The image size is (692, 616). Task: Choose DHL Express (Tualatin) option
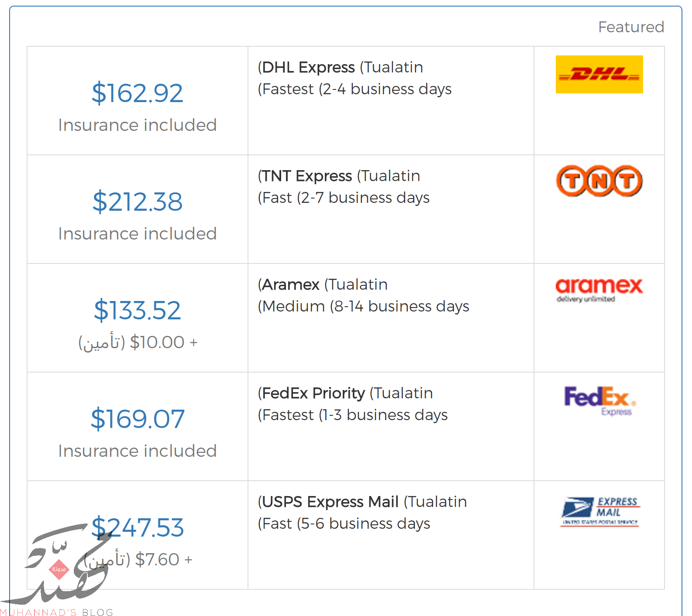pos(341,67)
